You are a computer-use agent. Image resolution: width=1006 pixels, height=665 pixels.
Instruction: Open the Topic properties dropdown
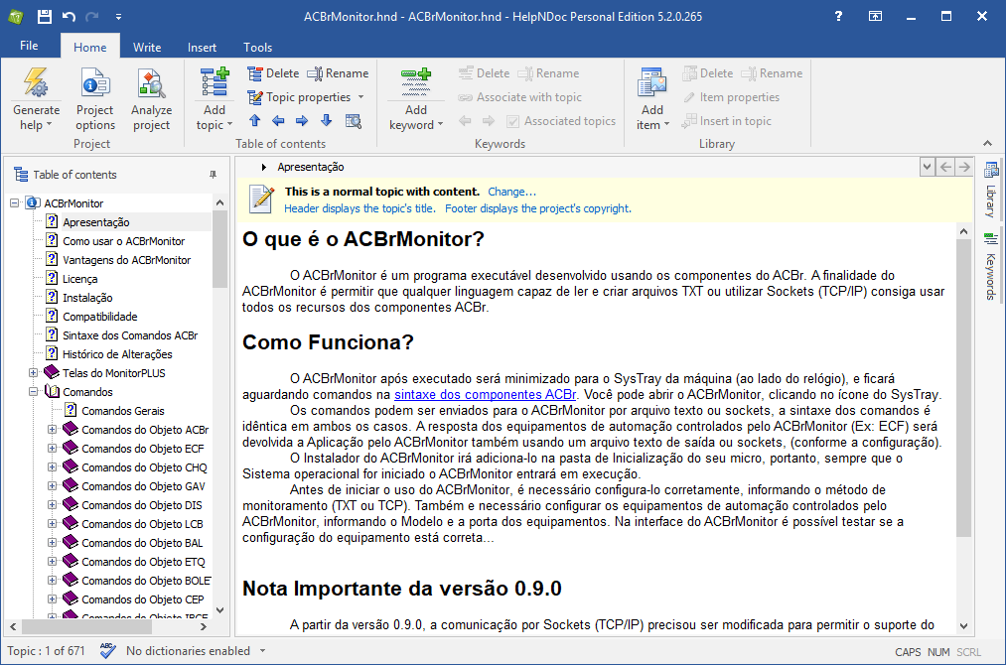[x=360, y=97]
